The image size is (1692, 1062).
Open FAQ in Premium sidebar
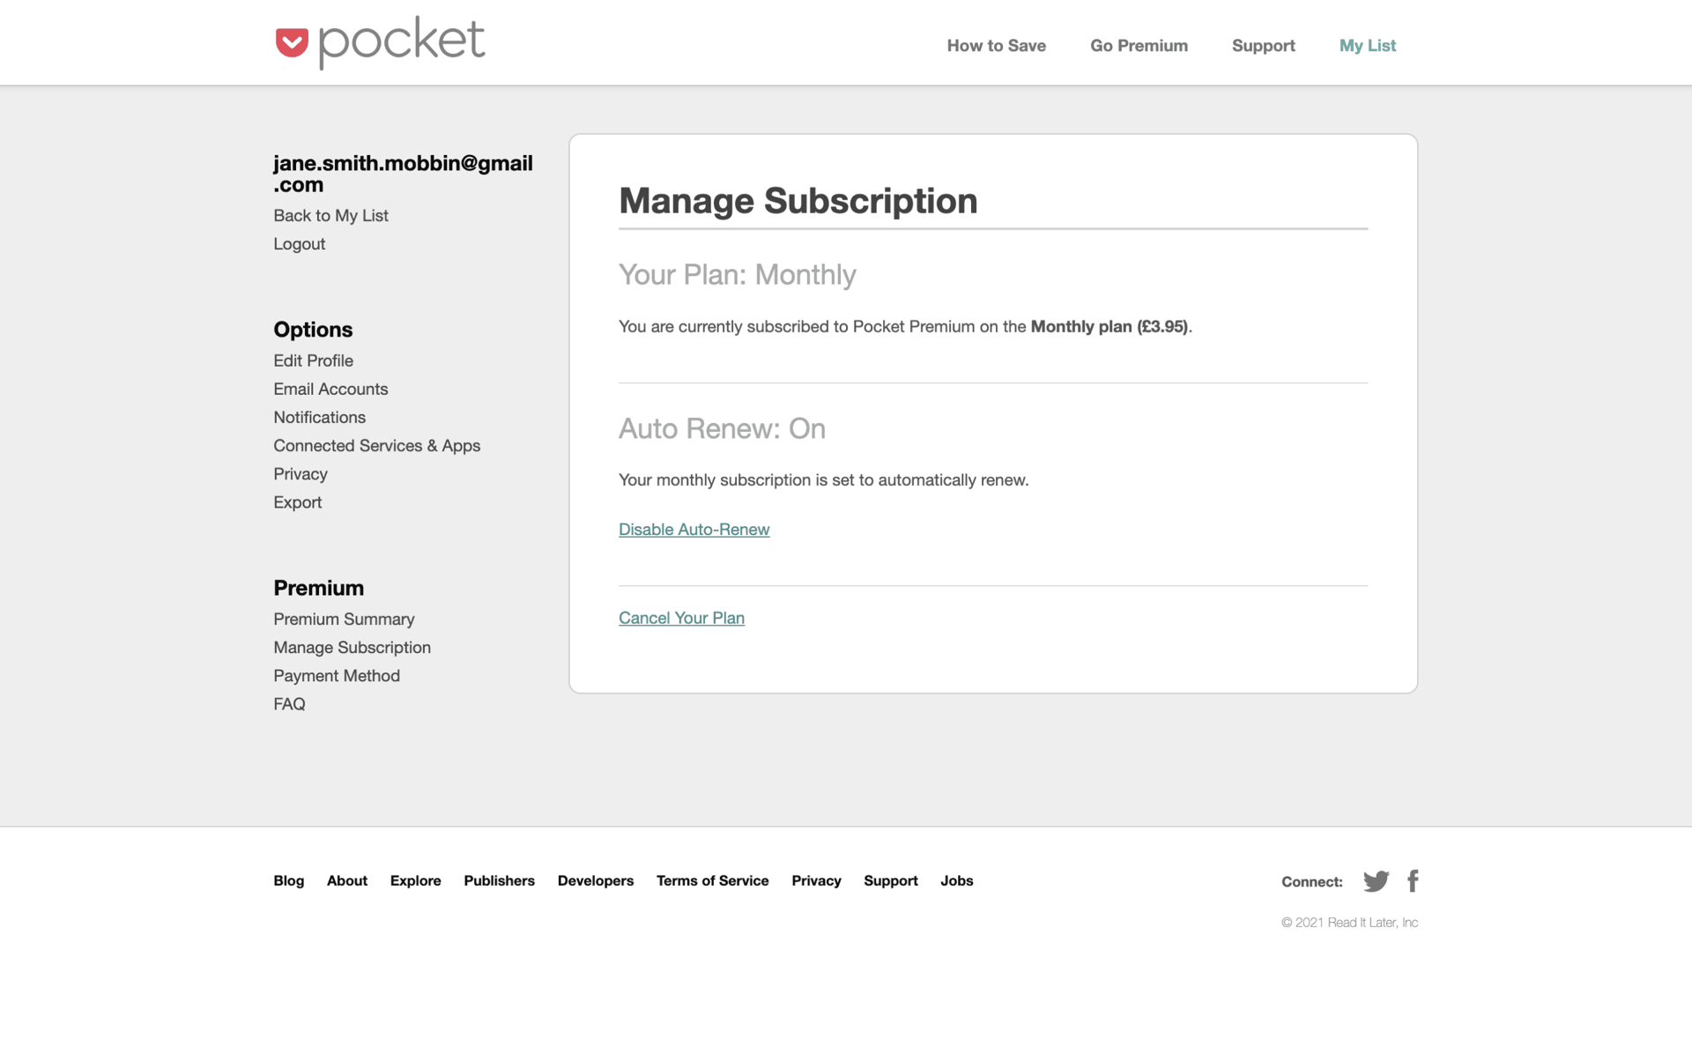[289, 704]
